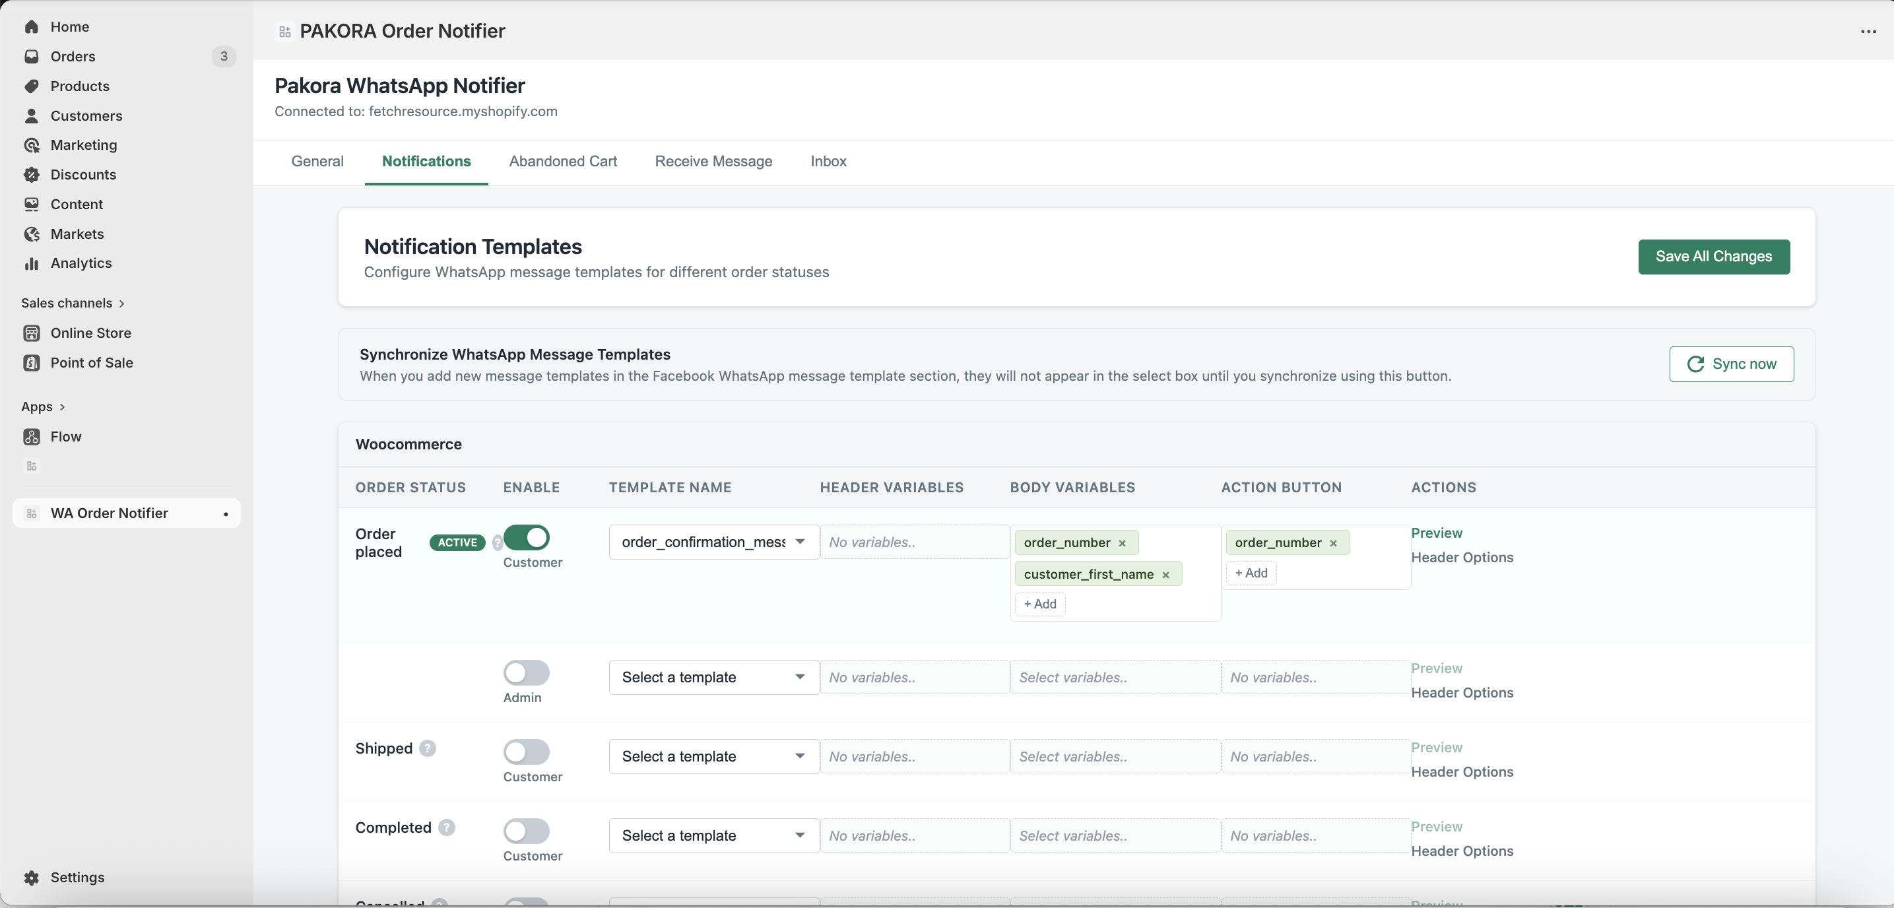Open the Admin row template dropdown

[x=714, y=677]
